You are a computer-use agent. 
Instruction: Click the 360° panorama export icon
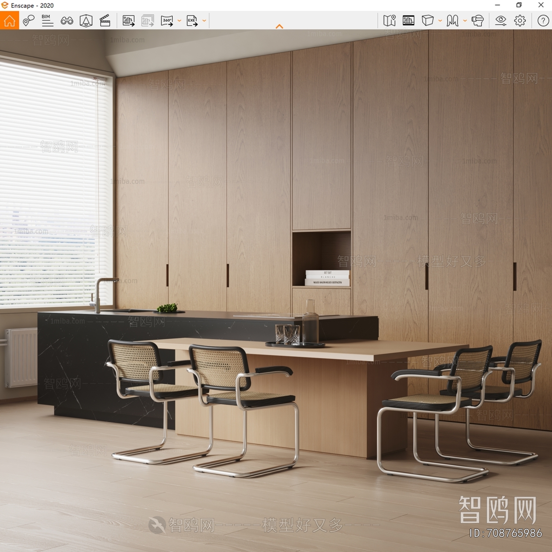tap(167, 21)
